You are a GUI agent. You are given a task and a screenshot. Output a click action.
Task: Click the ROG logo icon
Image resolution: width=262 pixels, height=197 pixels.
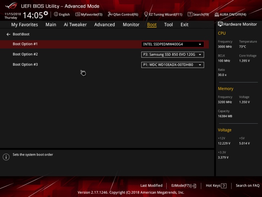[x=11, y=5]
